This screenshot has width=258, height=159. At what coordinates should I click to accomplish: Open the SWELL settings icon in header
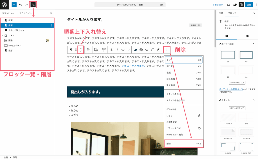click(x=235, y=5)
